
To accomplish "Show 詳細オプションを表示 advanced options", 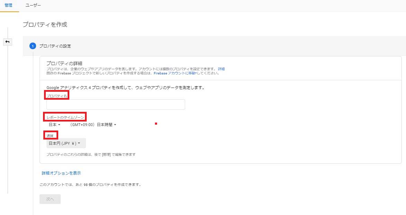I will [x=61, y=173].
